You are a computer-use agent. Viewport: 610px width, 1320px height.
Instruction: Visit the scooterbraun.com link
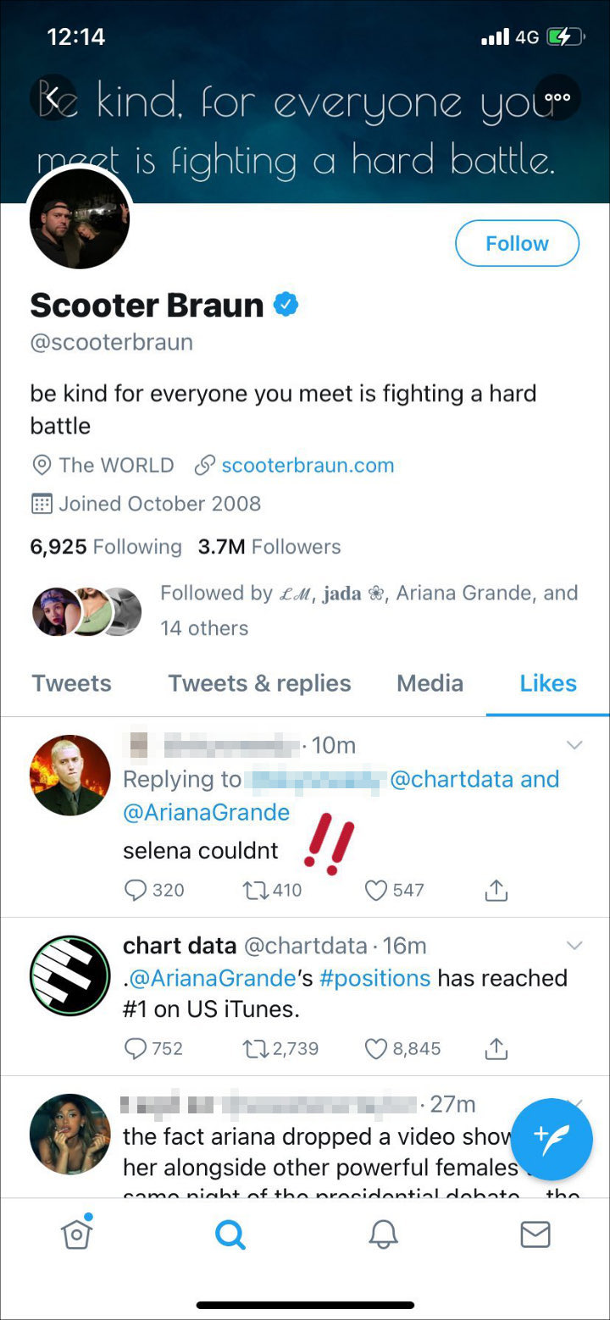(x=308, y=465)
